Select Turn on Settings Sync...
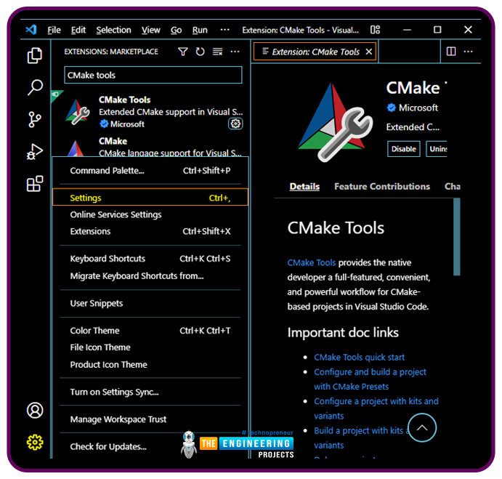This screenshot has height=479, width=502. coord(150,392)
